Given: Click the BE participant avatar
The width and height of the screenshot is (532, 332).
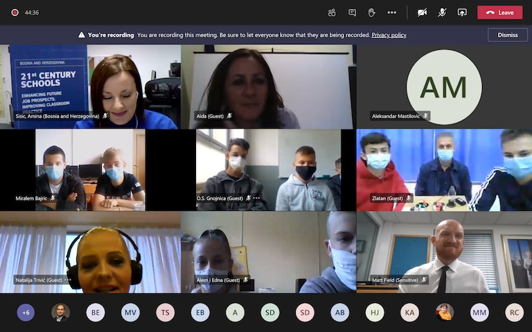Looking at the screenshot, I should [x=96, y=313].
